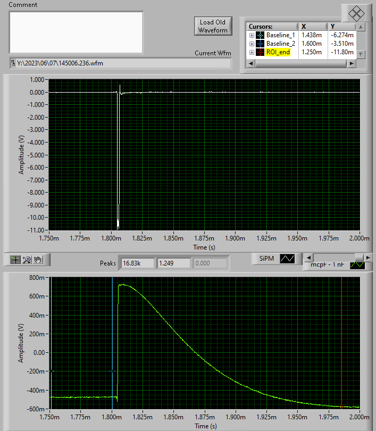376x431 pixels.
Task: Expand the Baseline_1 cursor entry
Action: point(251,35)
